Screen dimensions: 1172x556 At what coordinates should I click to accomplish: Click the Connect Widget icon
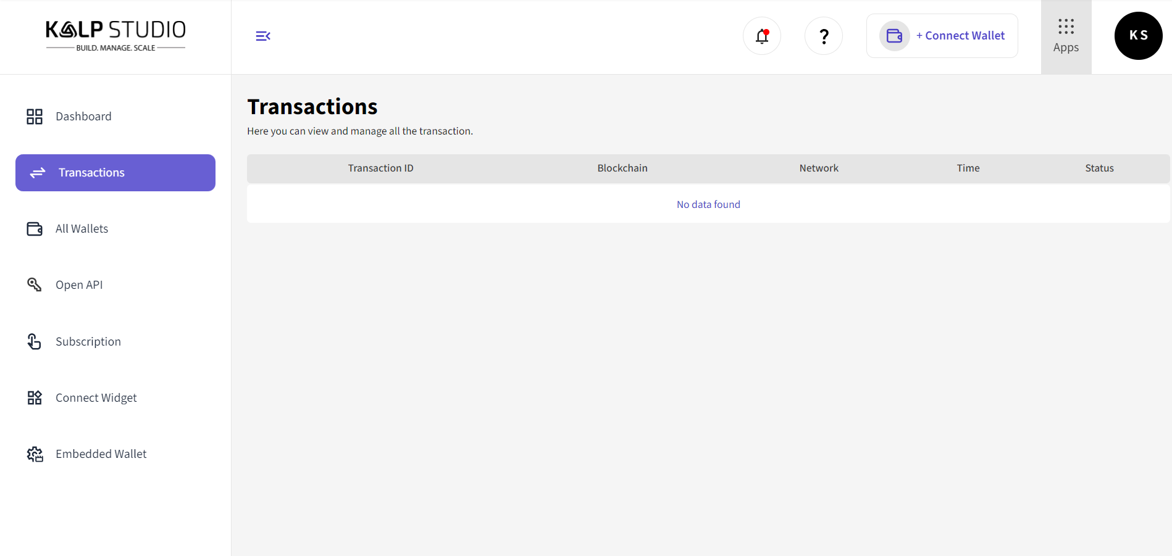tap(35, 398)
